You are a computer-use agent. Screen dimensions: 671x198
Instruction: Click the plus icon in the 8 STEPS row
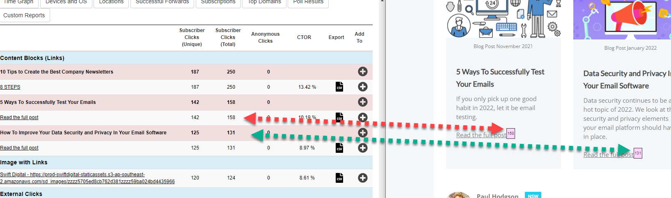click(362, 87)
